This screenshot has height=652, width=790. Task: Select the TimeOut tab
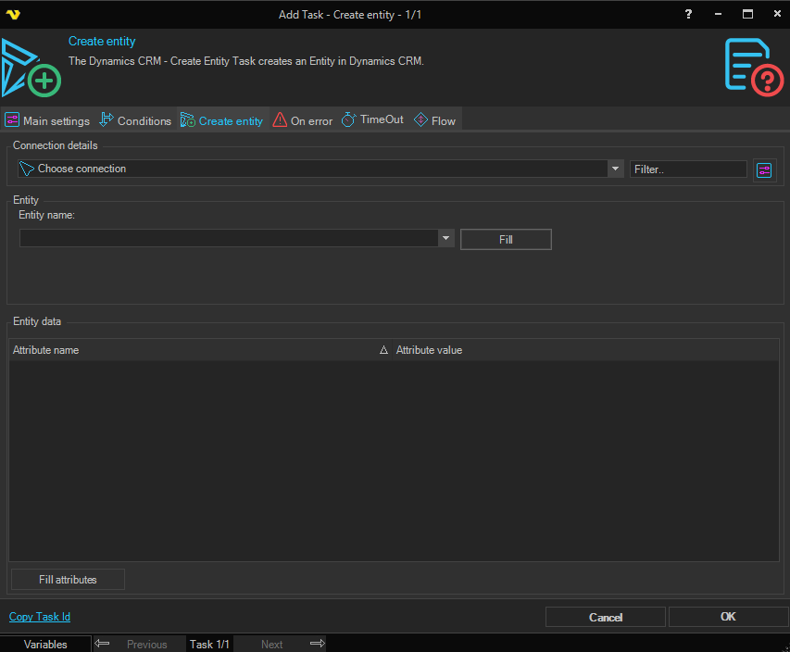pos(372,120)
